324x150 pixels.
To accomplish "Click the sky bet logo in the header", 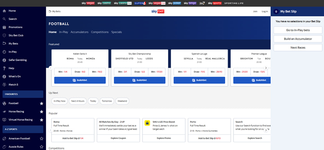I will pyautogui.click(x=158, y=12).
